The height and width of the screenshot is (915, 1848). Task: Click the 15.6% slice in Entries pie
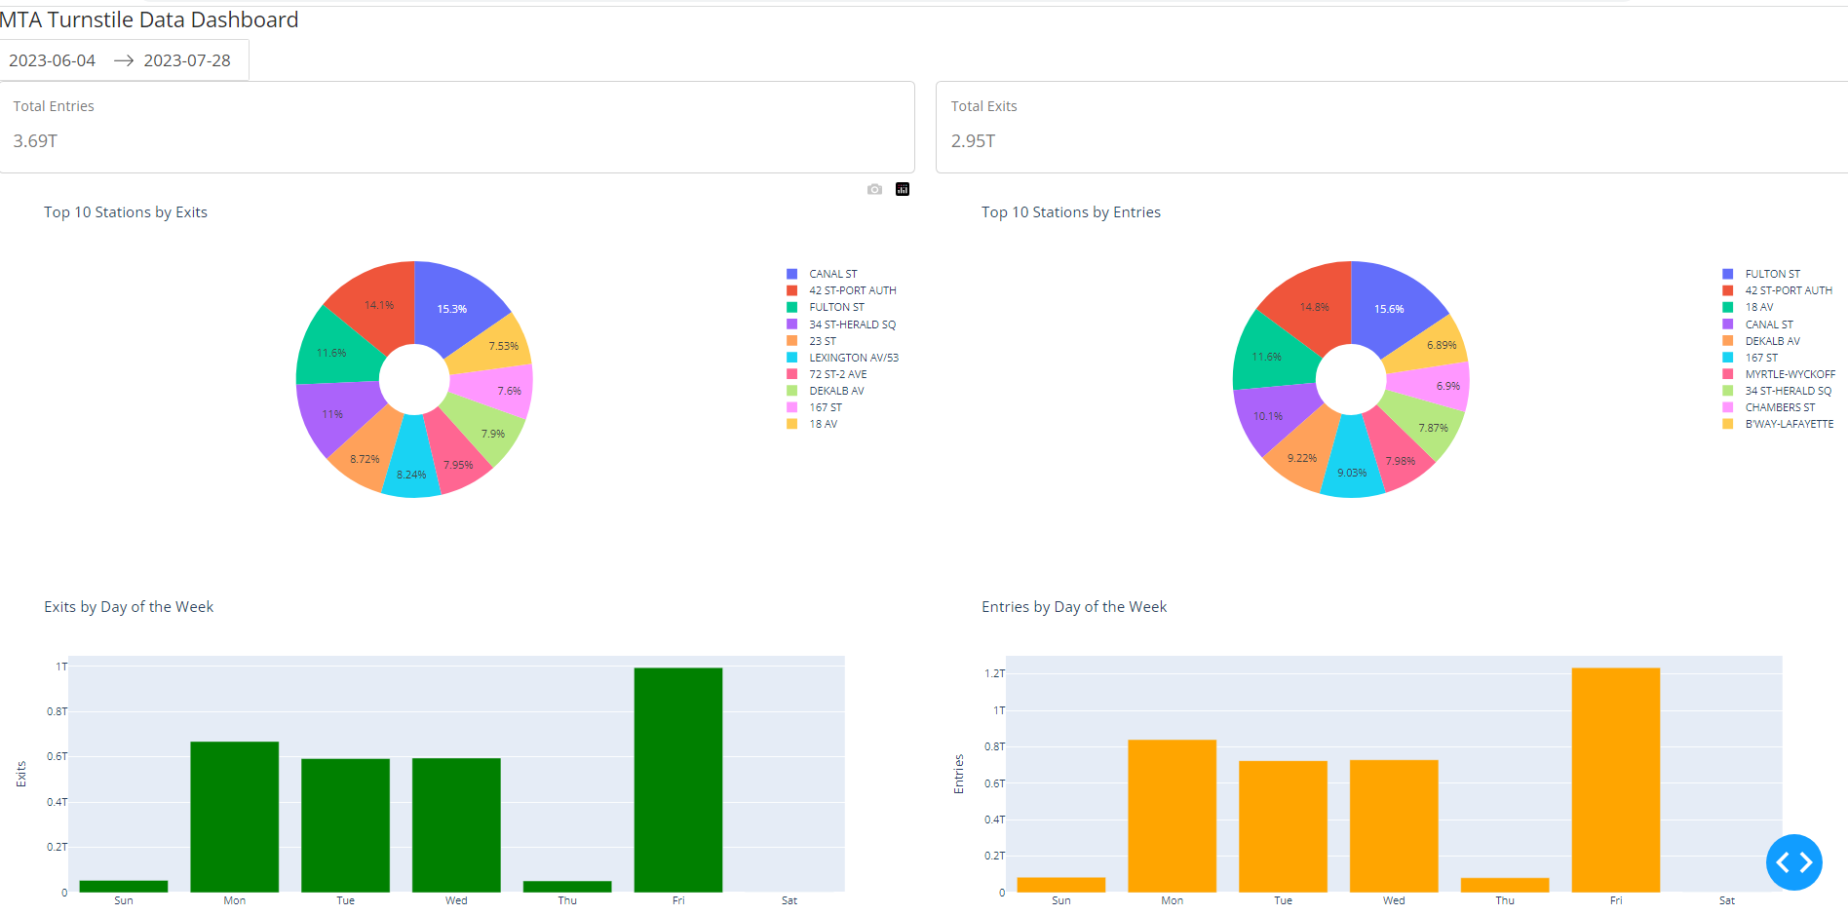[1391, 308]
